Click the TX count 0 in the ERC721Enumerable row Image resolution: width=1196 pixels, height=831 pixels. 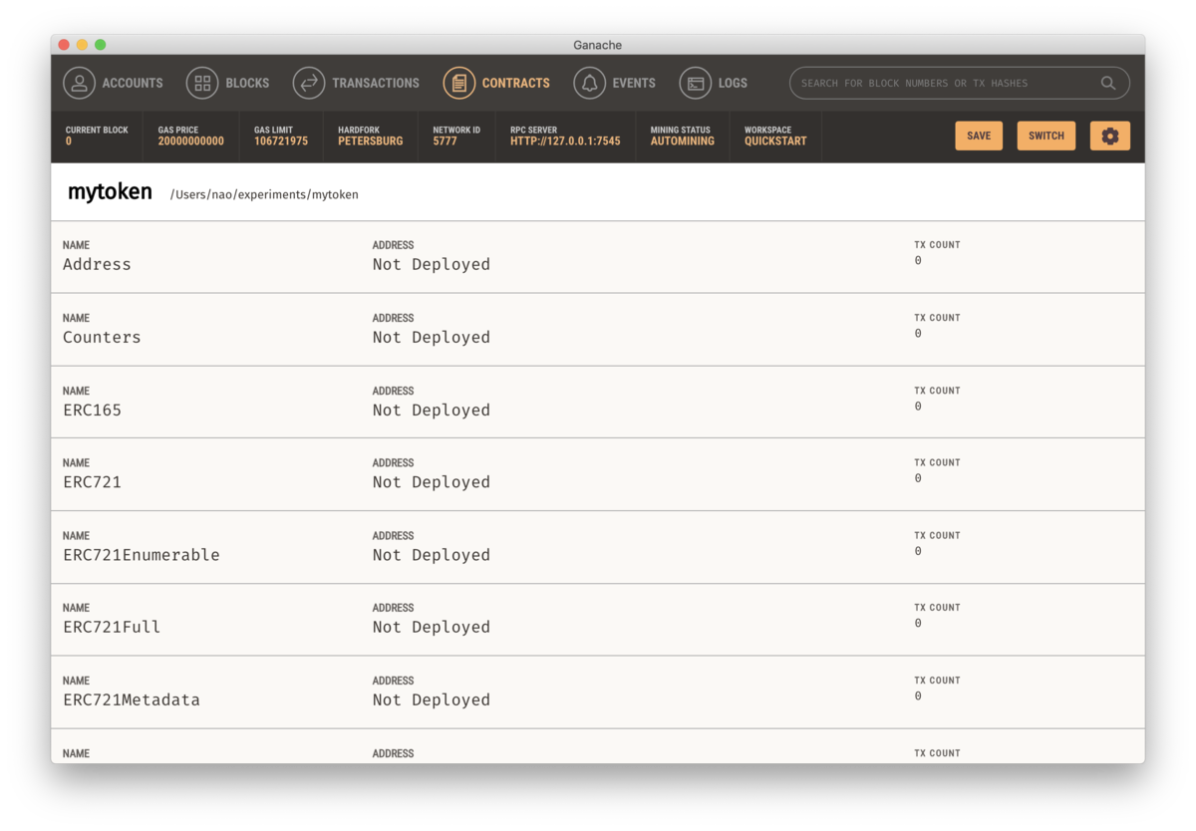918,551
